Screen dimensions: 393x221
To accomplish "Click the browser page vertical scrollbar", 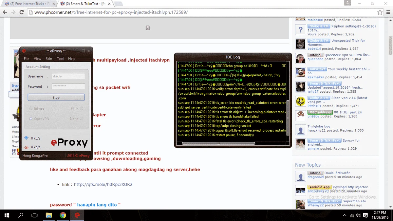I will coord(390,46).
